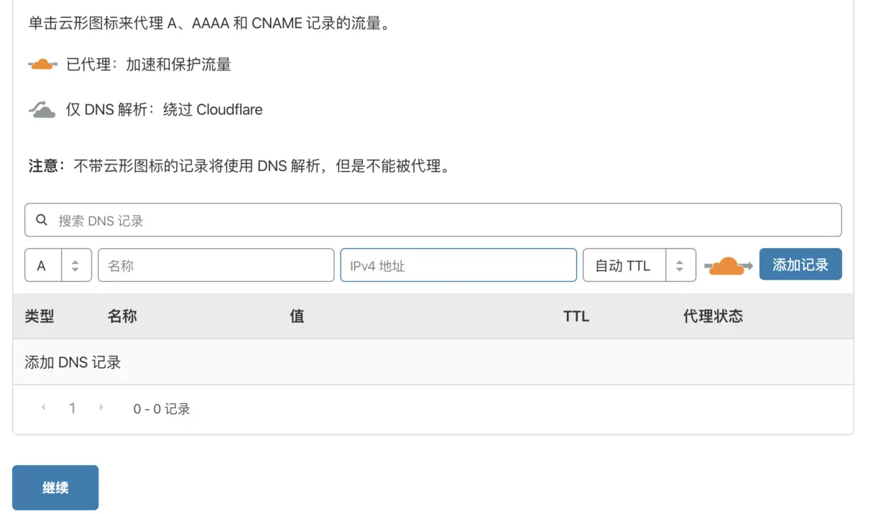Go to the previous page using the left arrow
Screen dimensions: 891x514
pos(43,408)
